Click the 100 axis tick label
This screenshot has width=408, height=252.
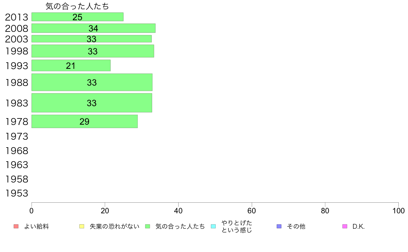tap(398, 211)
